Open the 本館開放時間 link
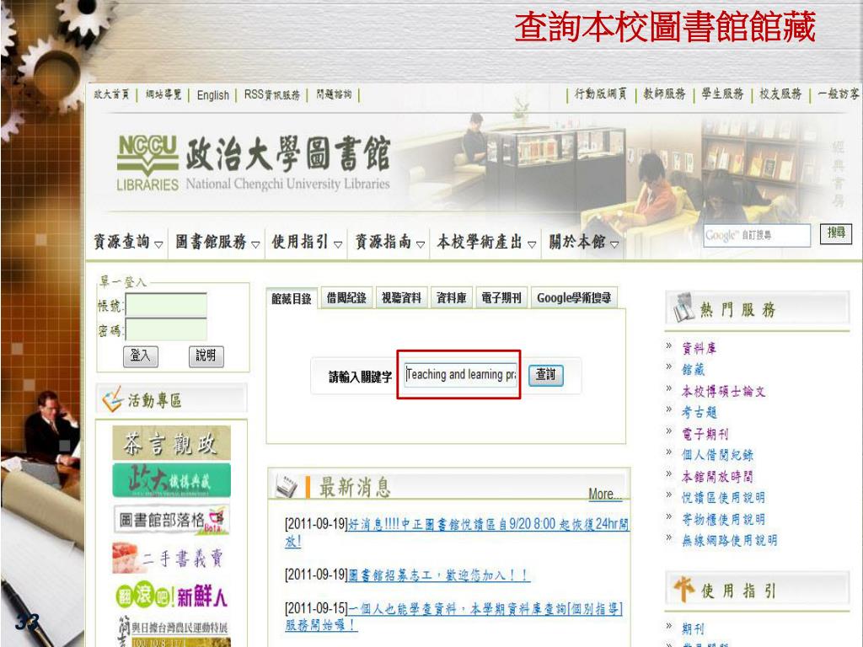 tap(717, 477)
